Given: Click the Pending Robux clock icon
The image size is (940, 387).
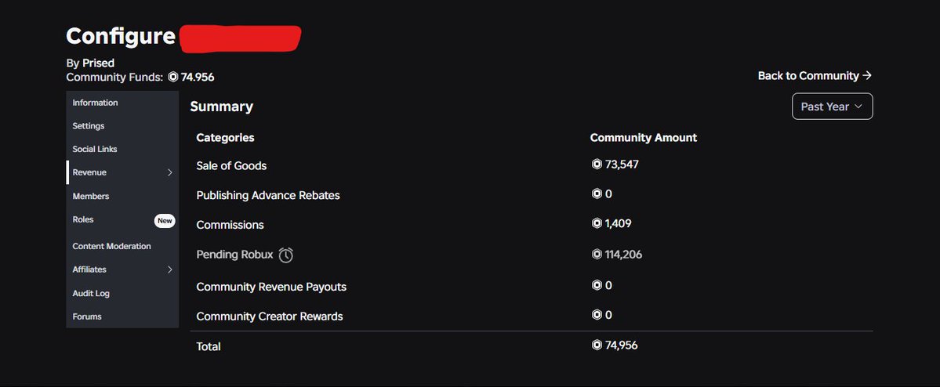Looking at the screenshot, I should coord(286,255).
